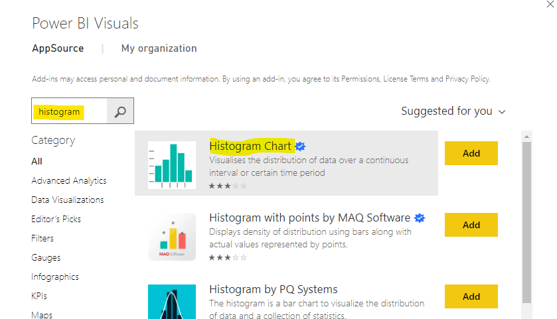Click Histogram with points star rating
The width and height of the screenshot is (557, 319).
click(x=228, y=257)
